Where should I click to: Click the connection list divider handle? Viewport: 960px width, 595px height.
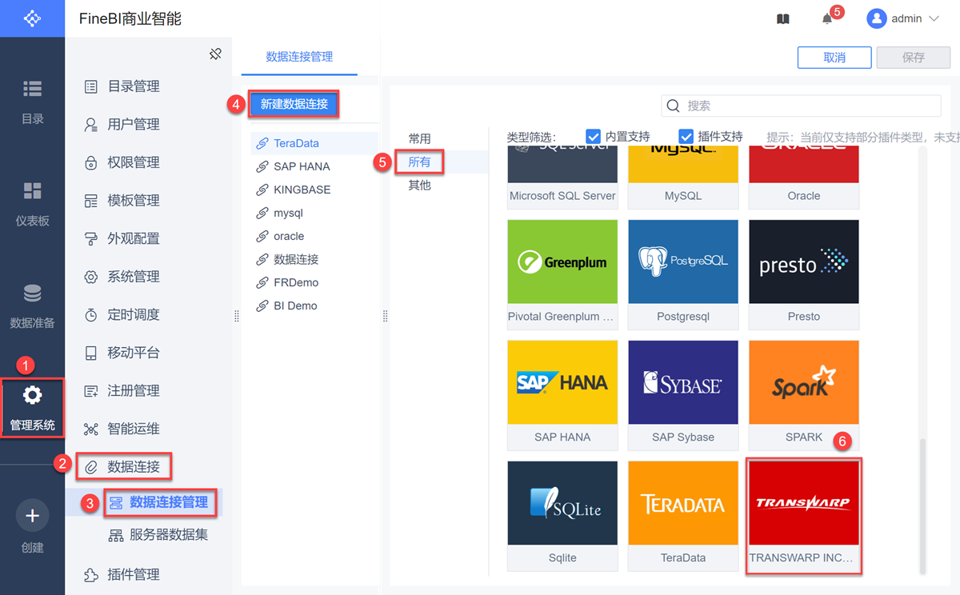coord(385,317)
